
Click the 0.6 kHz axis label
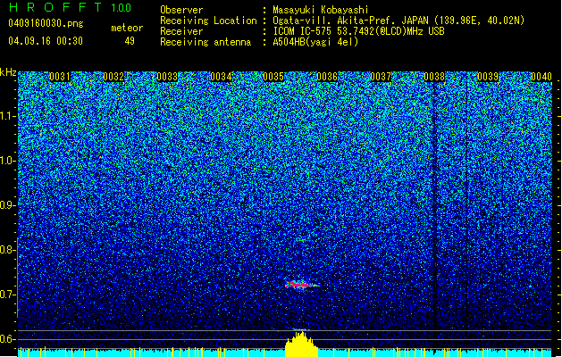[x=7, y=339]
